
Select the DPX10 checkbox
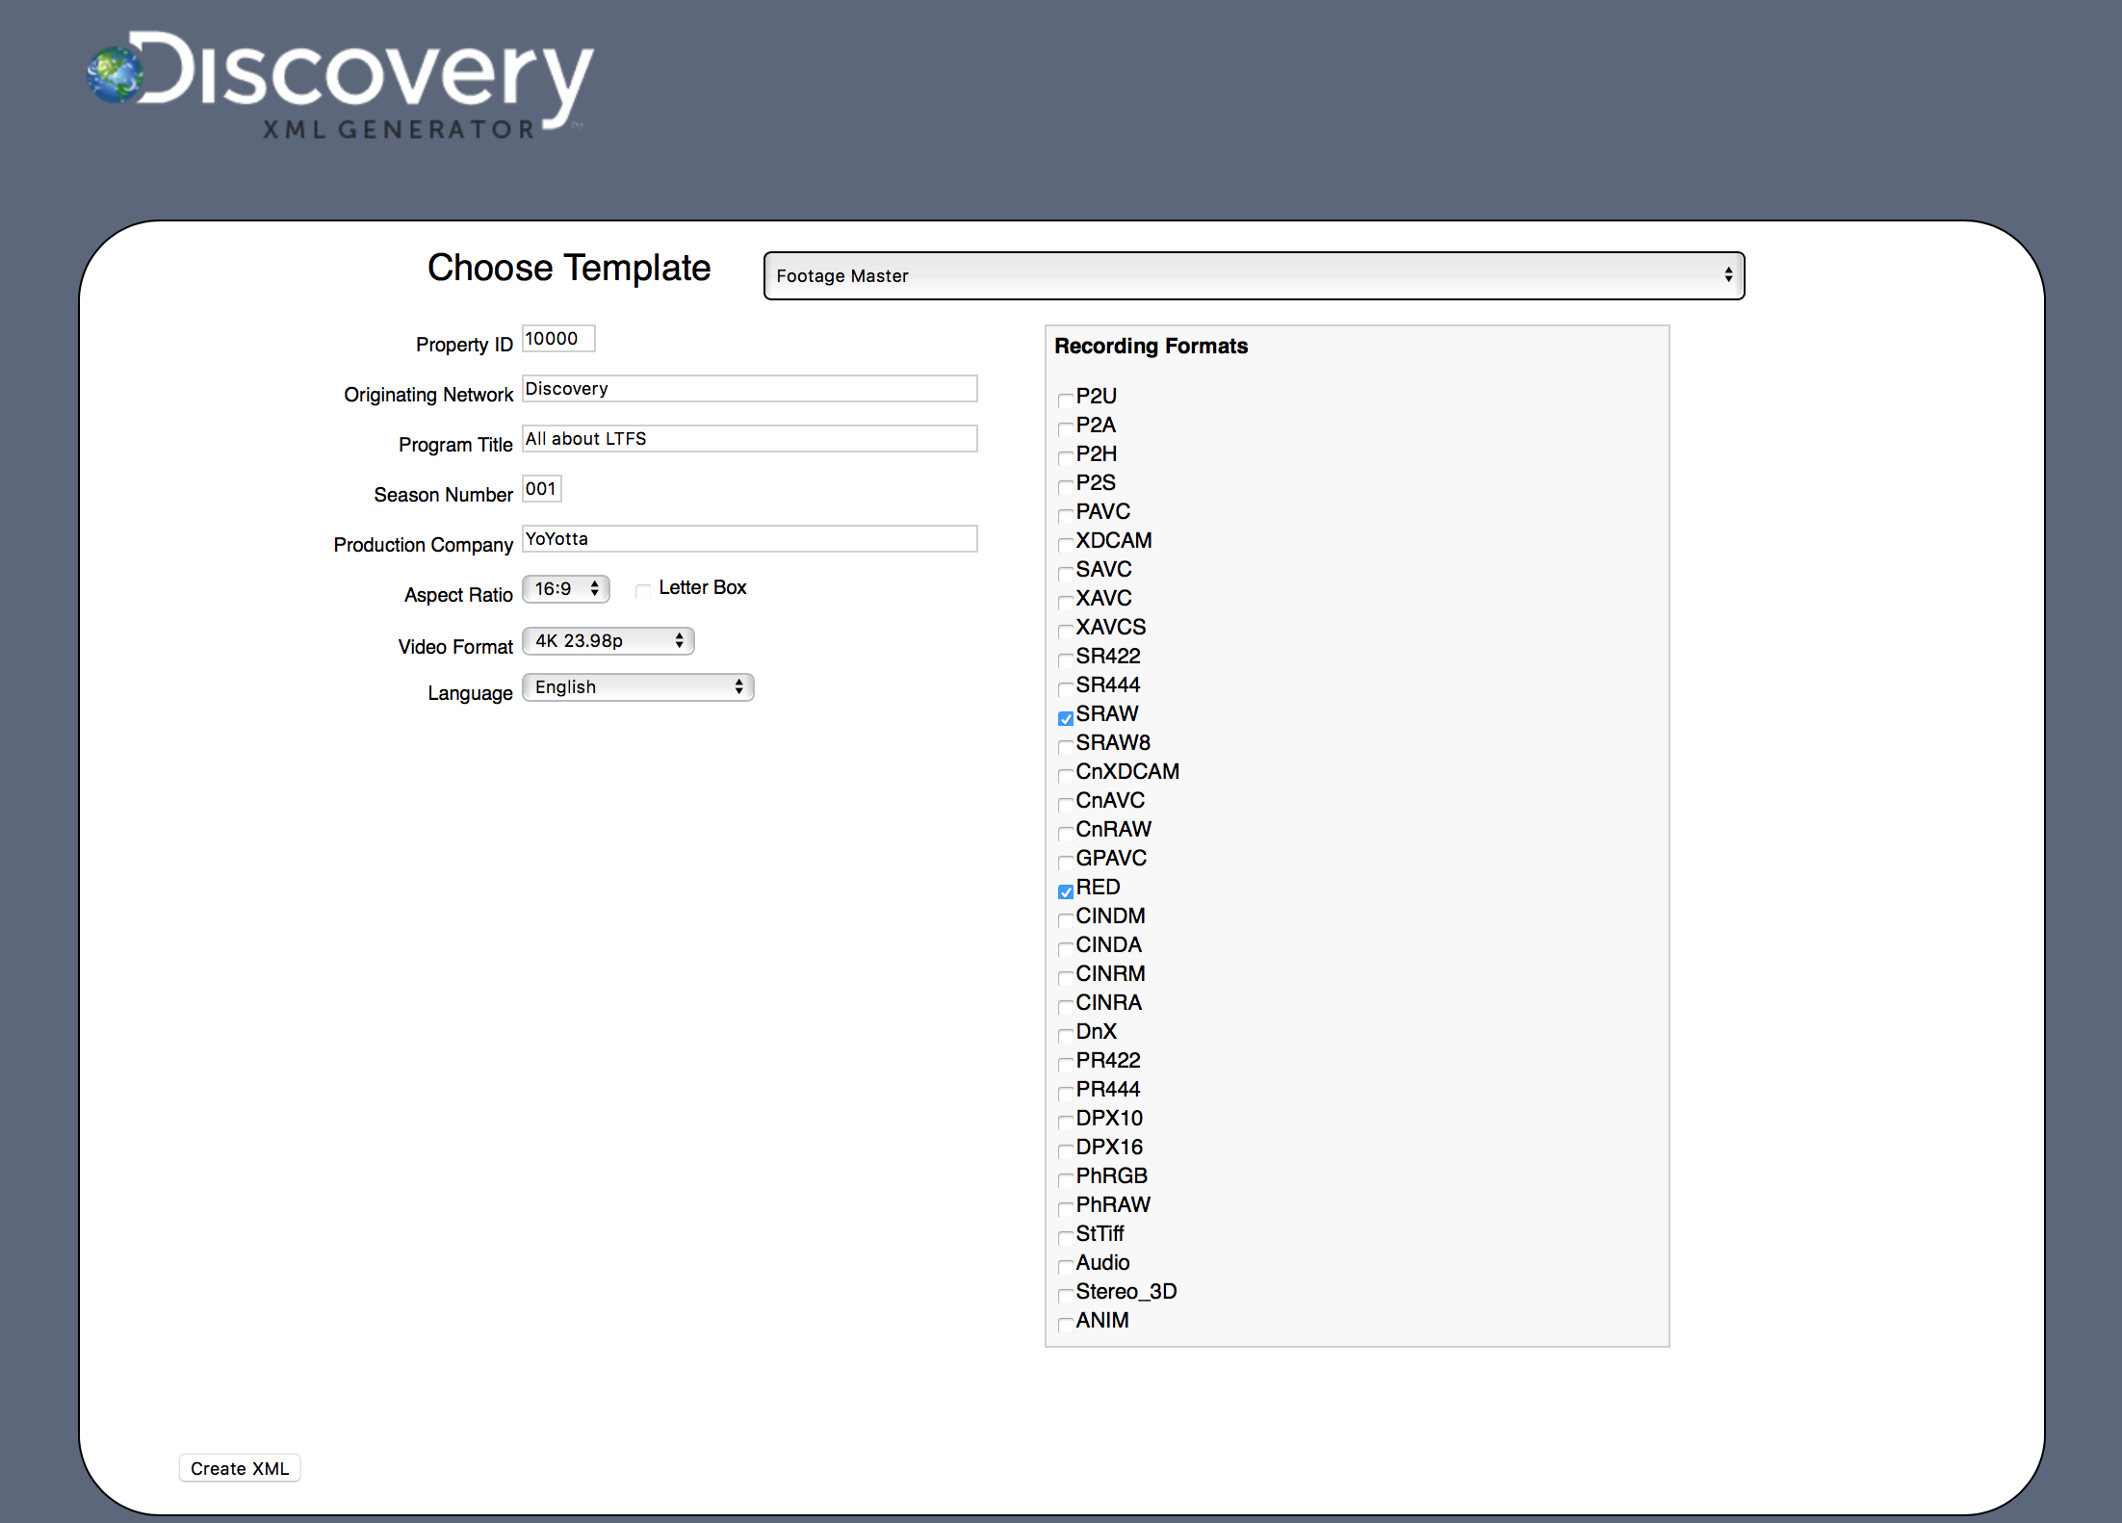click(x=1066, y=1122)
